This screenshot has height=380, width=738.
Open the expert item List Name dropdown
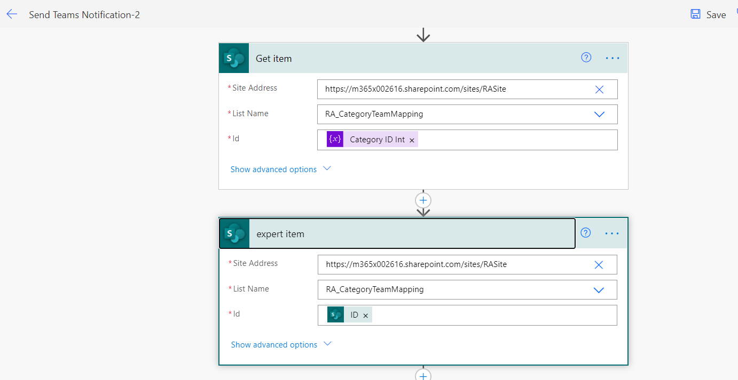tap(599, 290)
